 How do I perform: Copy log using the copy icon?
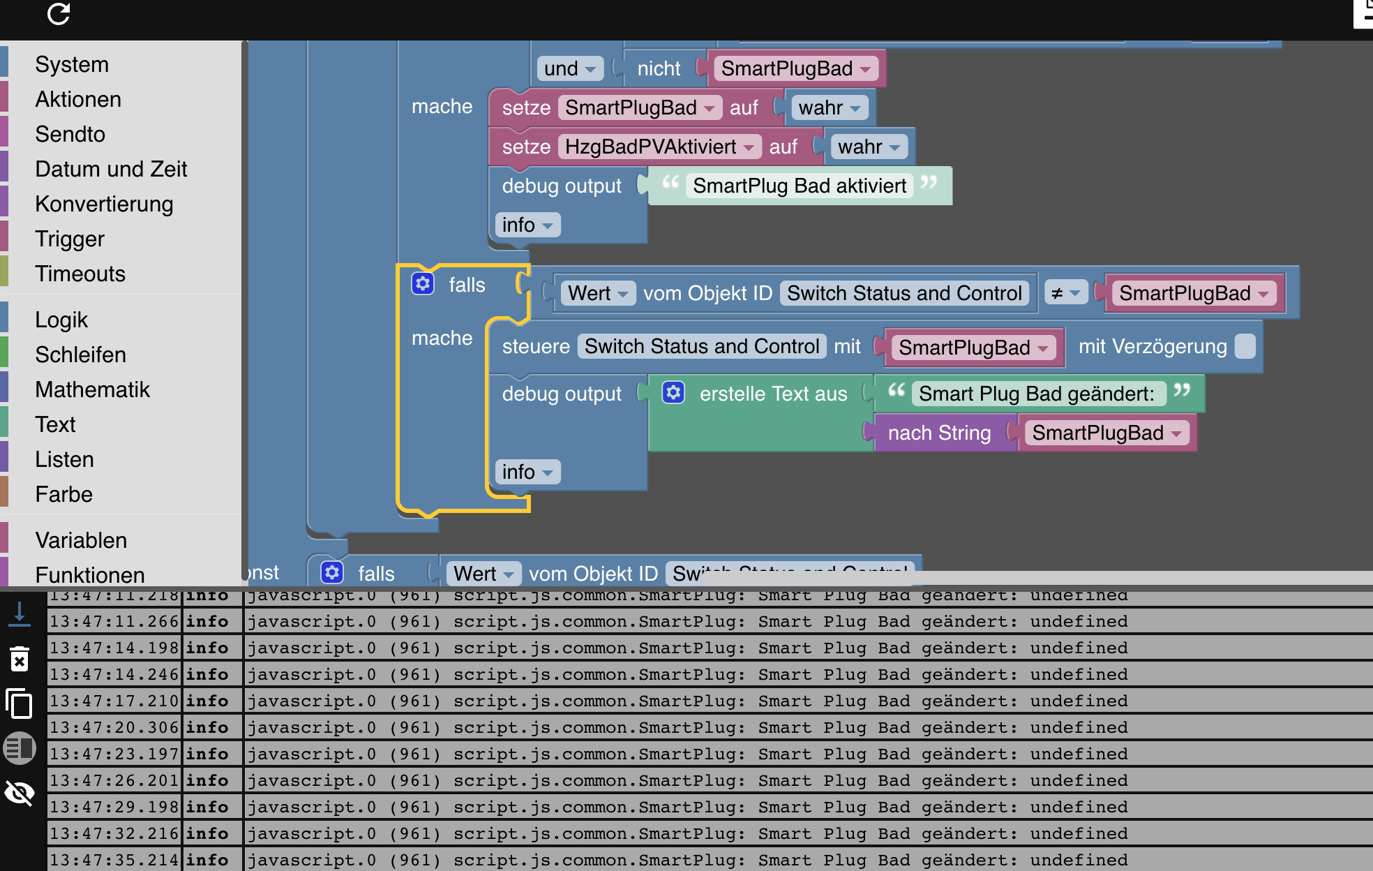20,703
